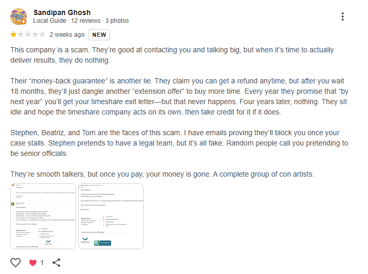This screenshot has width=368, height=274.
Task: Click the orange Local Guide badge on avatar
Action: pos(24,22)
